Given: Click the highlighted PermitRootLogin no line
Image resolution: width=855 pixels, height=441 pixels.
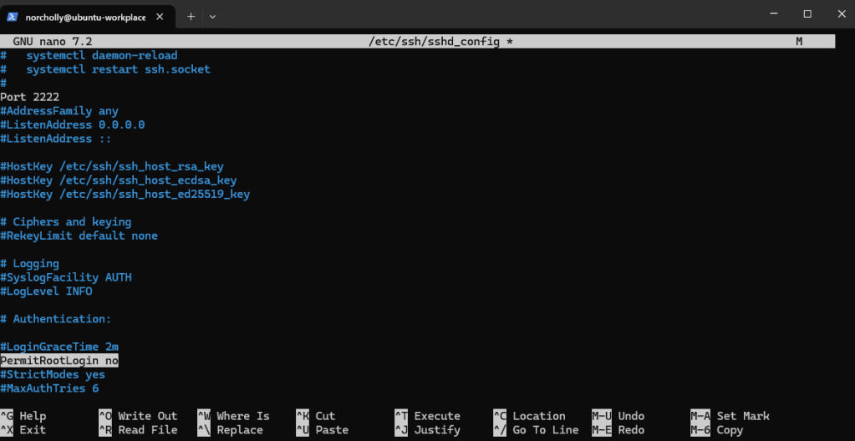Looking at the screenshot, I should click(x=59, y=361).
